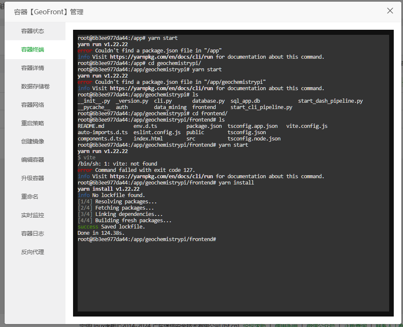The image size is (403, 327).
Task: Click '[4/4] Building fresh packages...' line
Action: (x=124, y=221)
